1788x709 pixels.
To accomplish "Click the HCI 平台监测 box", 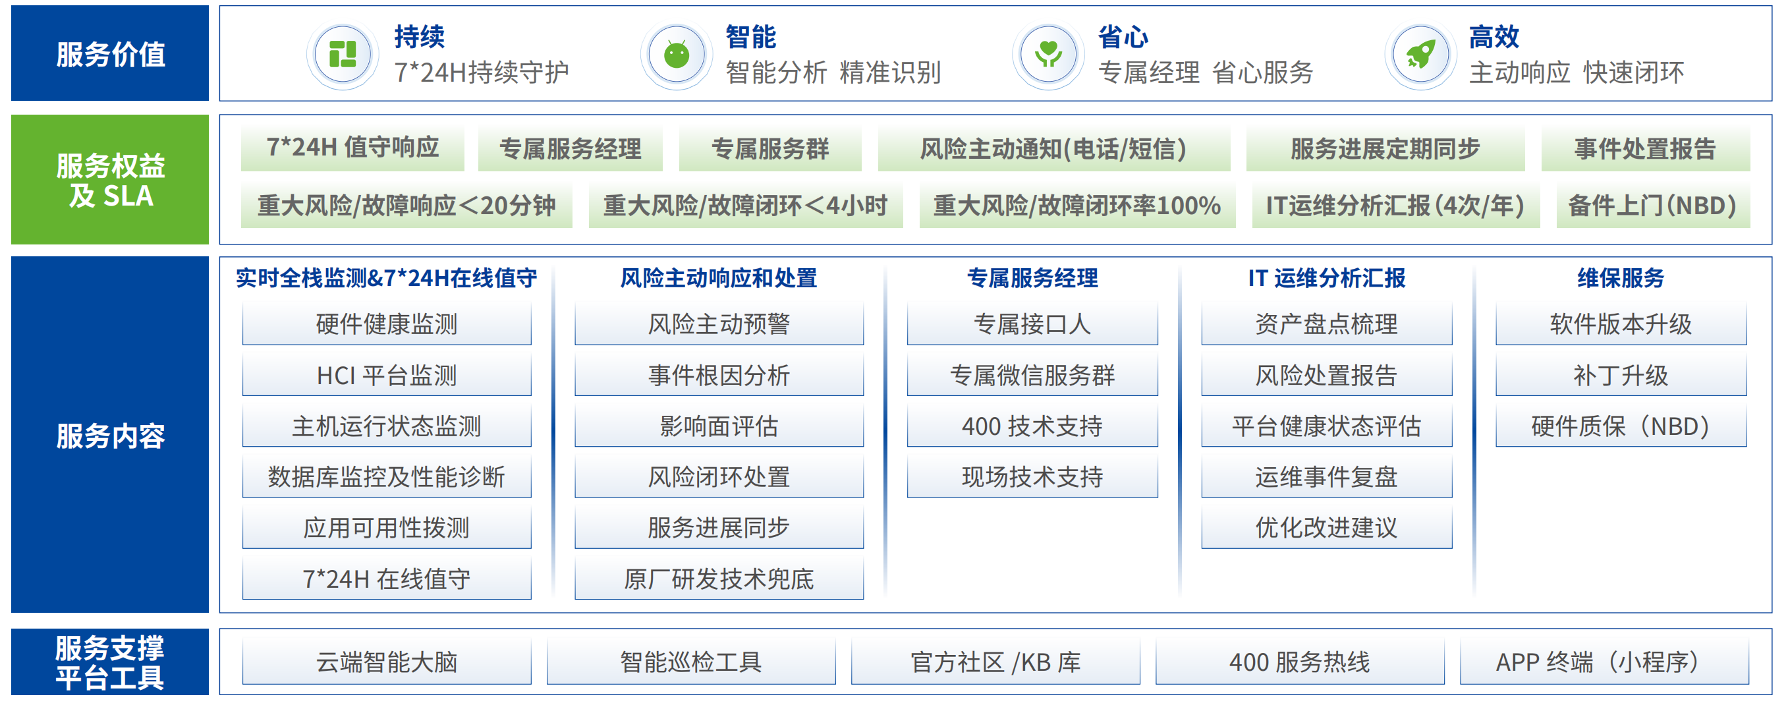I will pyautogui.click(x=387, y=375).
